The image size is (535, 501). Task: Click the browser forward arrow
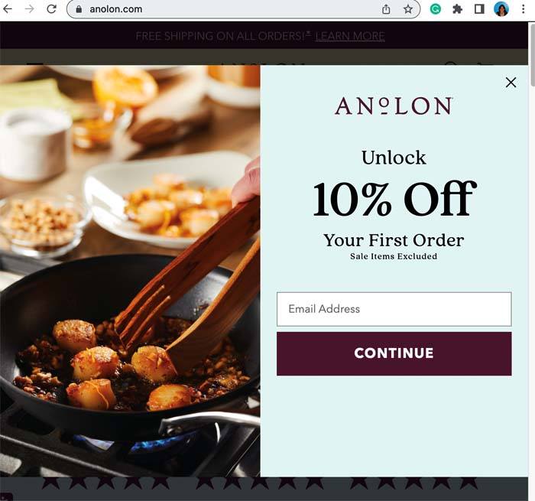click(x=30, y=9)
